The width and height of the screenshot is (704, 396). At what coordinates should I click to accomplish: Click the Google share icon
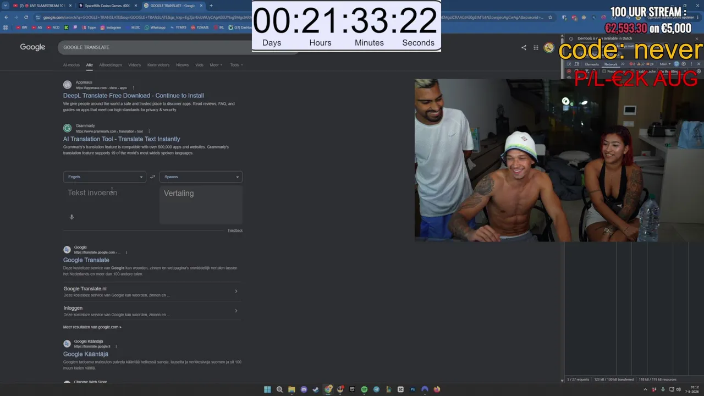(x=524, y=47)
